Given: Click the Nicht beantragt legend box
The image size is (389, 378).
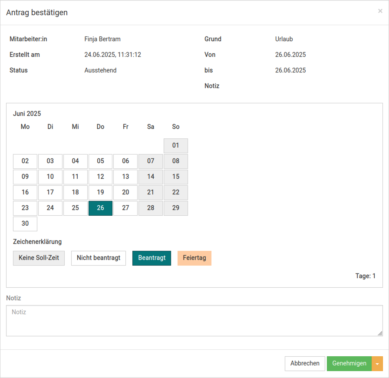Looking at the screenshot, I should 98,258.
